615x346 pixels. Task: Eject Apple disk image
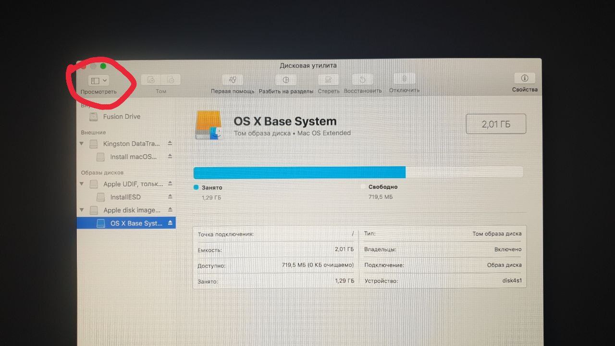(x=170, y=210)
